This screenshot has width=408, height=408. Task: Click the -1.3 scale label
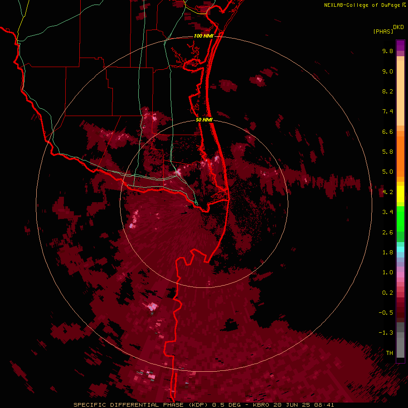pyautogui.click(x=386, y=333)
